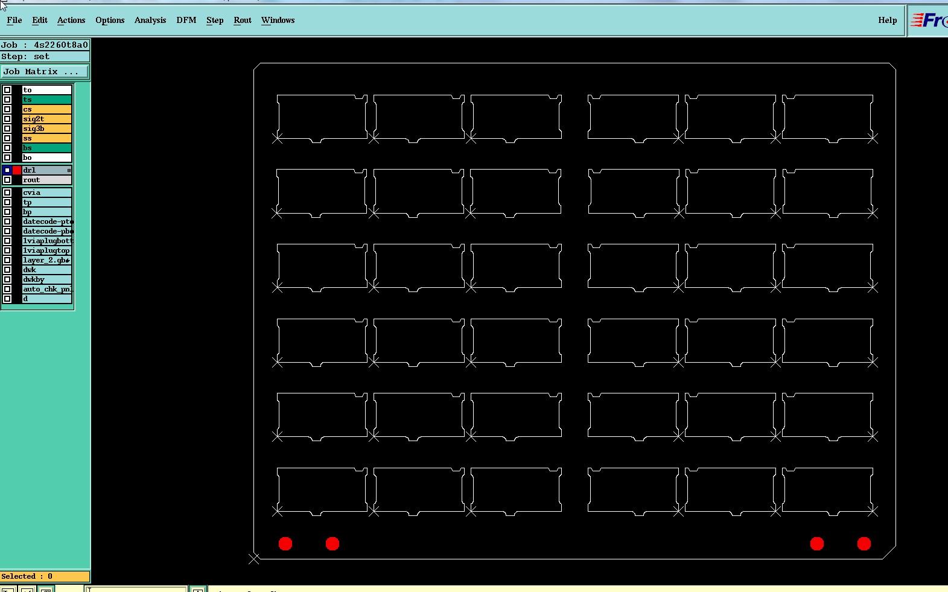Open the Actions menu

pos(71,20)
